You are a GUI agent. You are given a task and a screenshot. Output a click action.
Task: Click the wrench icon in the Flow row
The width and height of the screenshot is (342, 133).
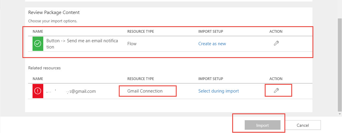point(276,43)
